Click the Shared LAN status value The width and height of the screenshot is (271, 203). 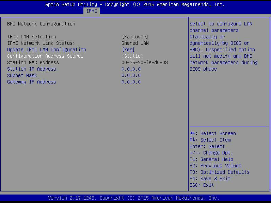point(135,43)
